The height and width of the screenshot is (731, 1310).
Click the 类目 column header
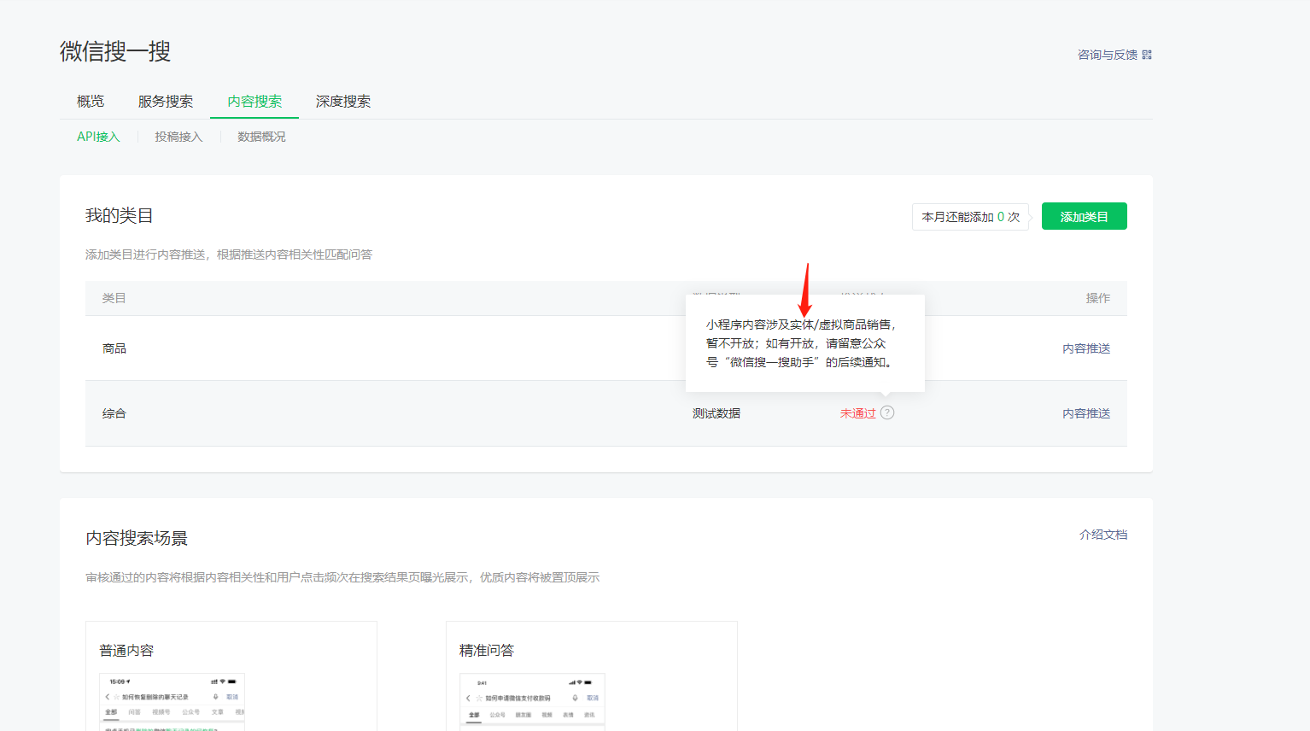pyautogui.click(x=114, y=298)
